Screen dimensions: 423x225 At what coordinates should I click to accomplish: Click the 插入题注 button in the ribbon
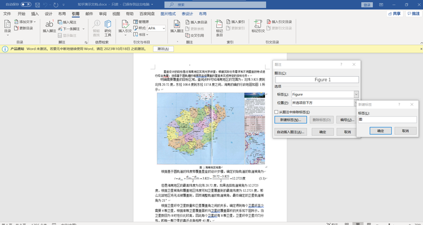point(177,26)
